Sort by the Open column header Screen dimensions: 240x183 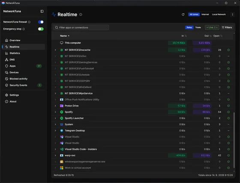(218, 36)
